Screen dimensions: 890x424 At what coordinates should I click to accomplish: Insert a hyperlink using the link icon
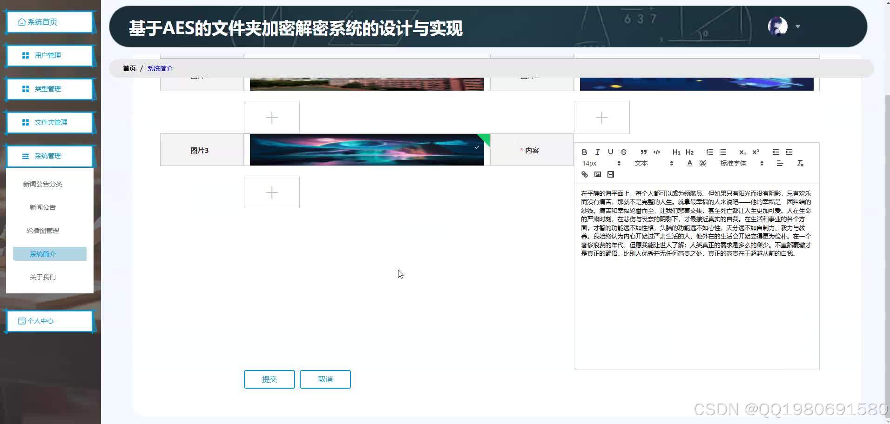(585, 174)
